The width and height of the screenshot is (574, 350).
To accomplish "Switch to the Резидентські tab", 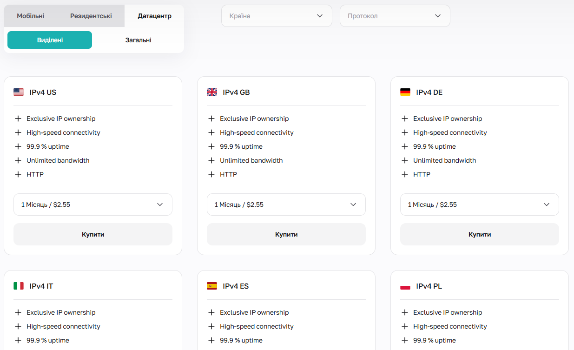I will tap(91, 16).
